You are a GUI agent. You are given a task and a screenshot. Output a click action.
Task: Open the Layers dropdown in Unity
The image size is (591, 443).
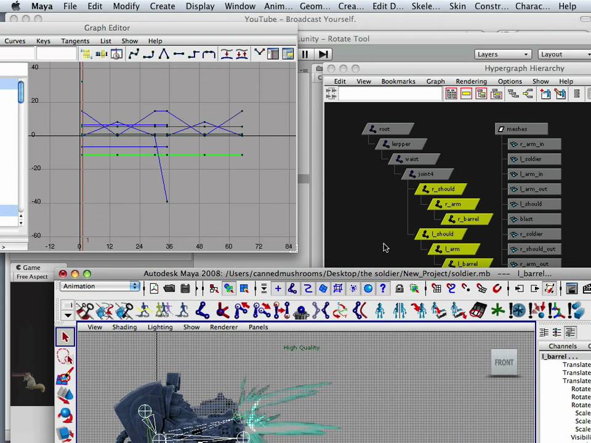(502, 54)
